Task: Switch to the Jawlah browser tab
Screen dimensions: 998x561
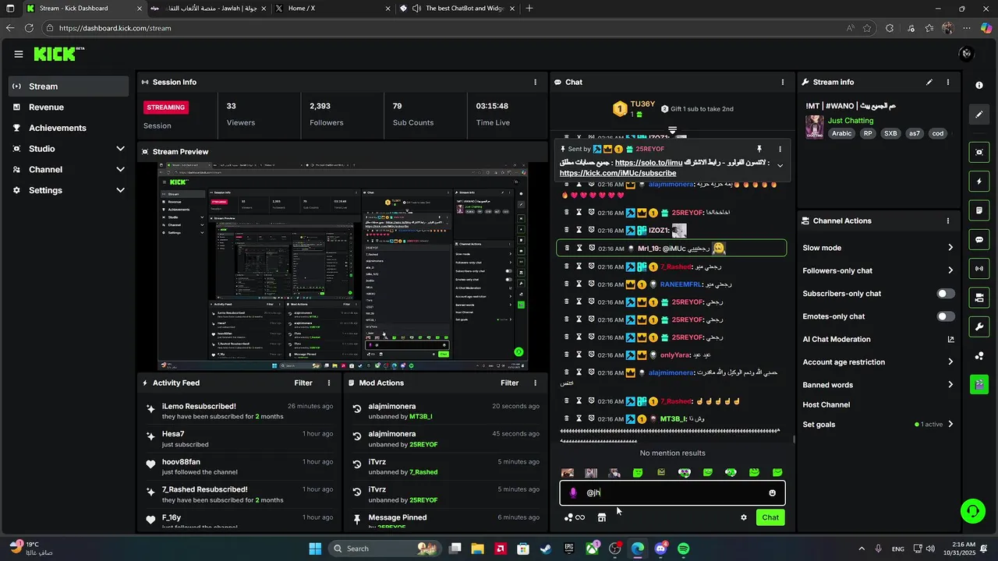Action: [x=207, y=9]
